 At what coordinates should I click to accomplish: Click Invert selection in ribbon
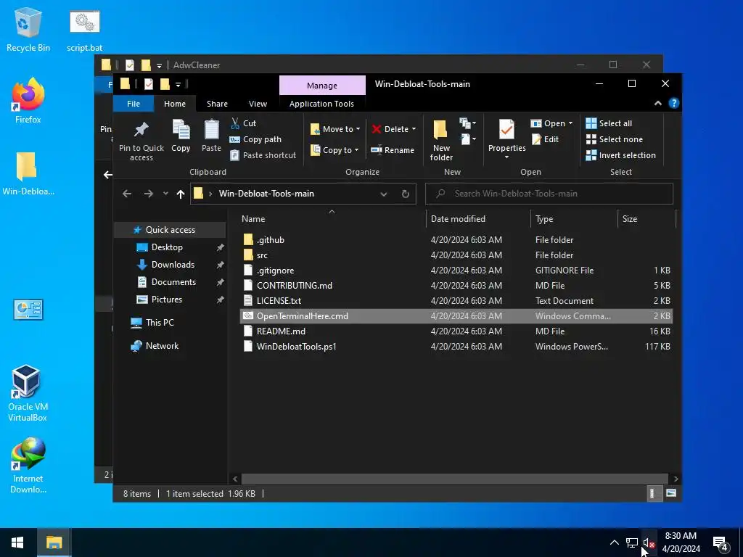621,155
